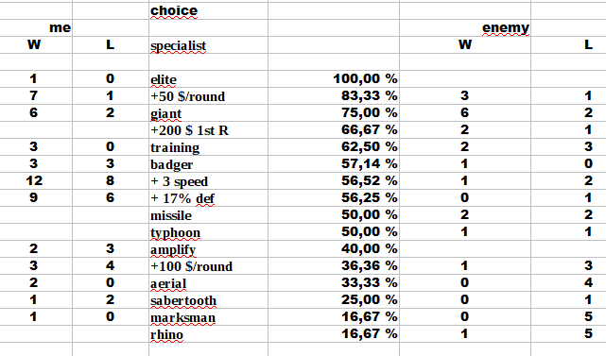Click the 66,67 % percentage cell
606x356 pixels.
(x=334, y=129)
